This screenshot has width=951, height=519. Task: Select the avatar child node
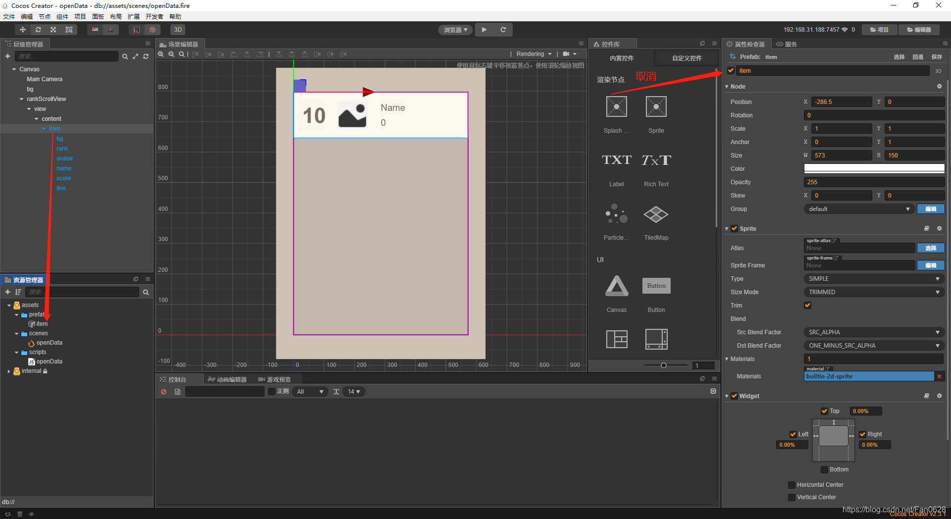point(64,158)
